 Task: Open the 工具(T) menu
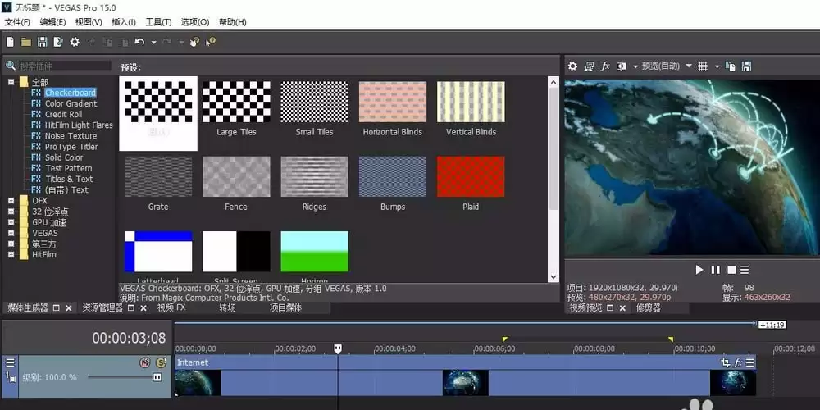coord(158,22)
